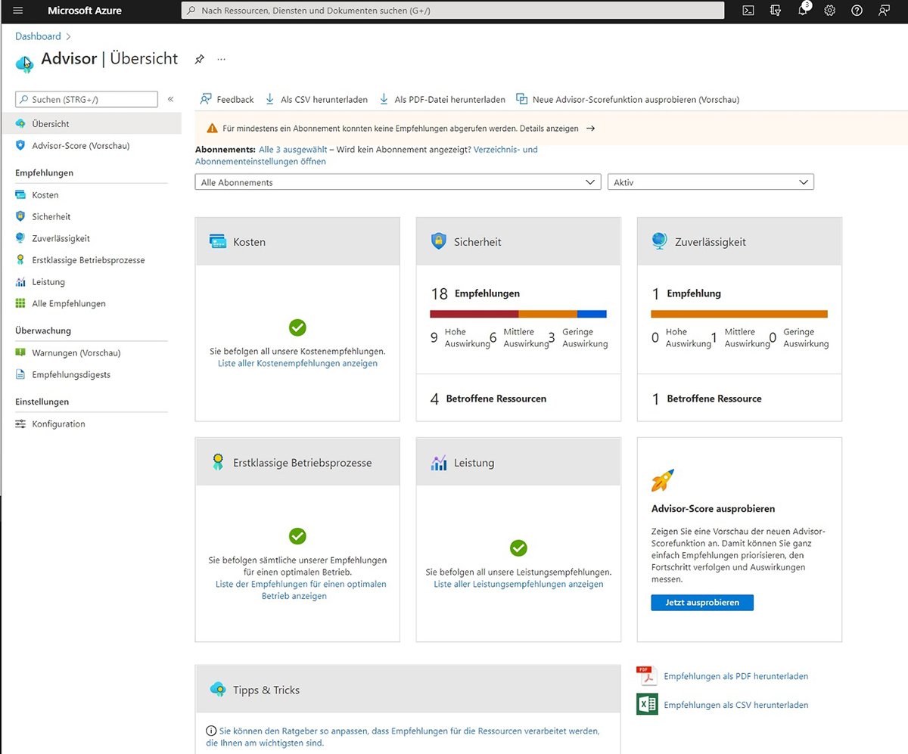Click Als CSV herunterladen in toolbar

(x=316, y=99)
